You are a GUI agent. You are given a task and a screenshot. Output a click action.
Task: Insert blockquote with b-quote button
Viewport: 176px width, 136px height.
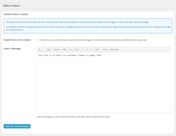coord(56,49)
